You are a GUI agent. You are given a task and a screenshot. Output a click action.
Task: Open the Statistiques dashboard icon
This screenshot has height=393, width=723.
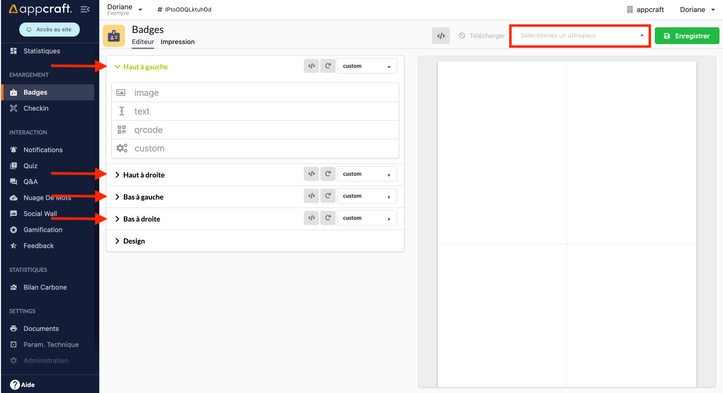point(14,51)
